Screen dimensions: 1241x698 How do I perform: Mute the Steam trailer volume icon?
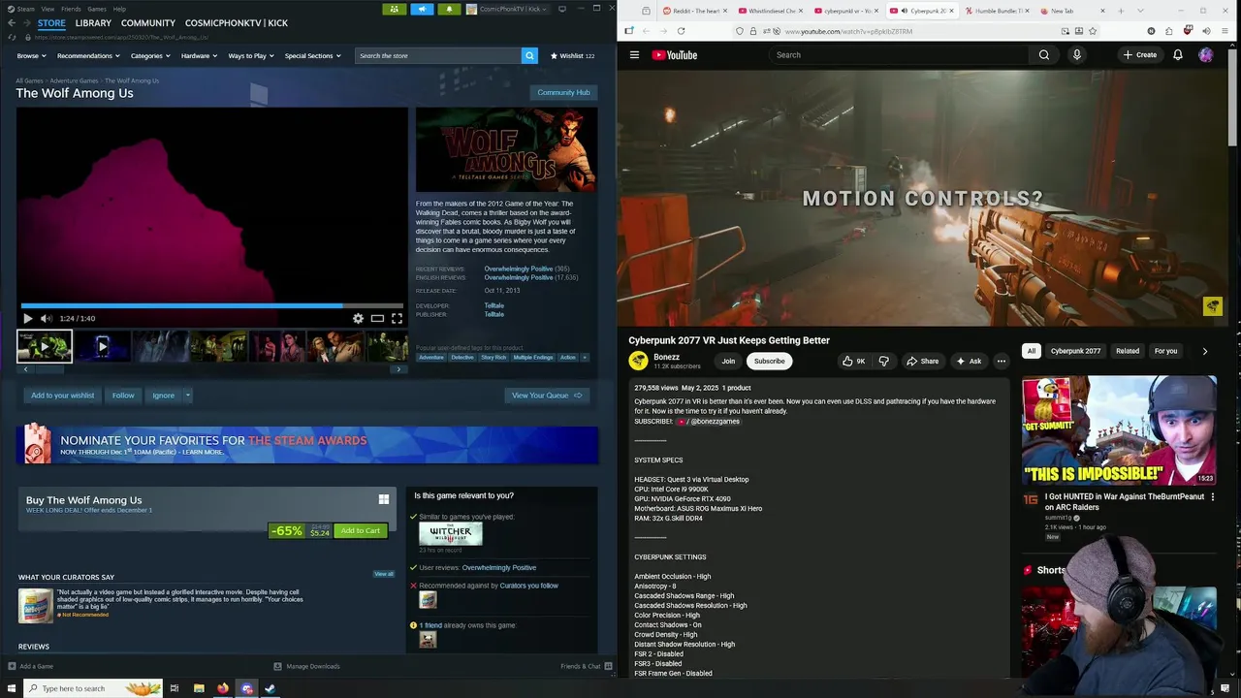pos(46,318)
